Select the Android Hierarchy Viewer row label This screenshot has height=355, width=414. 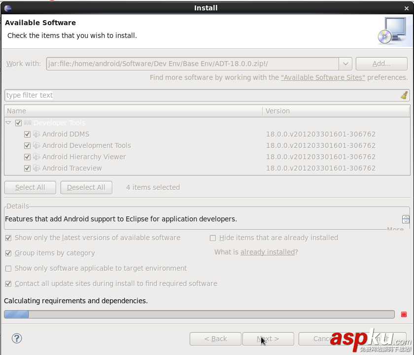(x=84, y=157)
